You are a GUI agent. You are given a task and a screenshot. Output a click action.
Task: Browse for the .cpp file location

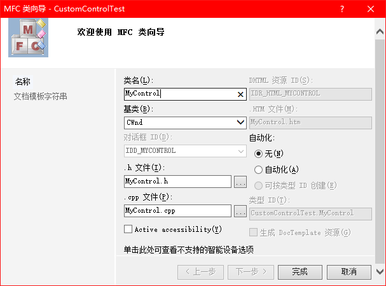click(x=240, y=211)
